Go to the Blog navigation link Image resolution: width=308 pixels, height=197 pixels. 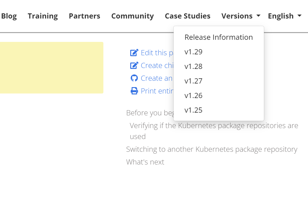(x=9, y=16)
